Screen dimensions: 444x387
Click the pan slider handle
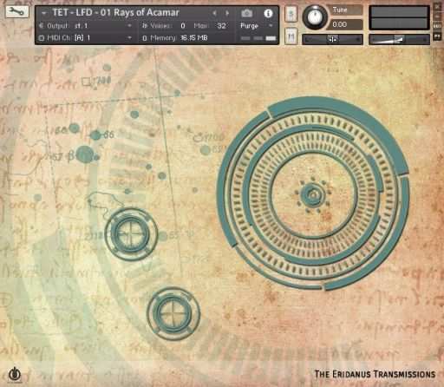click(x=332, y=39)
